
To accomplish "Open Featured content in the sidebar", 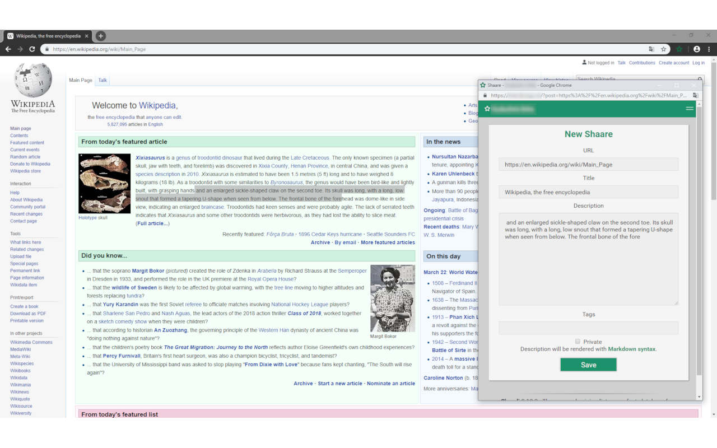I will click(x=27, y=143).
